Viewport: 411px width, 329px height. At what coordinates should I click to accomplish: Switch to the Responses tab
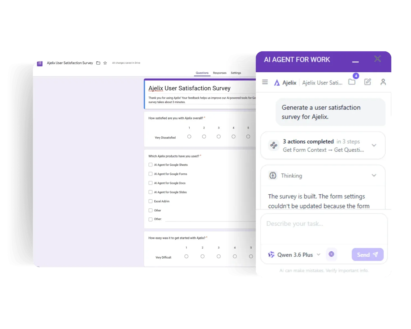tap(219, 73)
